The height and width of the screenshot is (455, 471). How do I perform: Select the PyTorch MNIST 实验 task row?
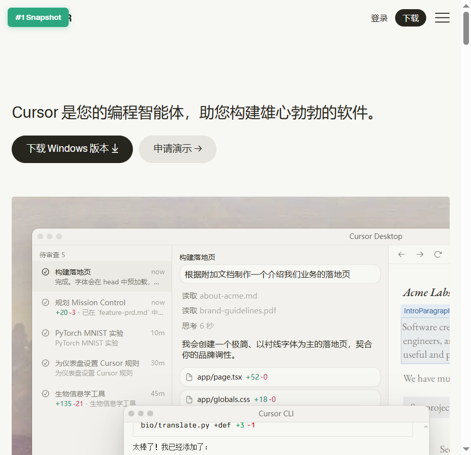pyautogui.click(x=102, y=337)
